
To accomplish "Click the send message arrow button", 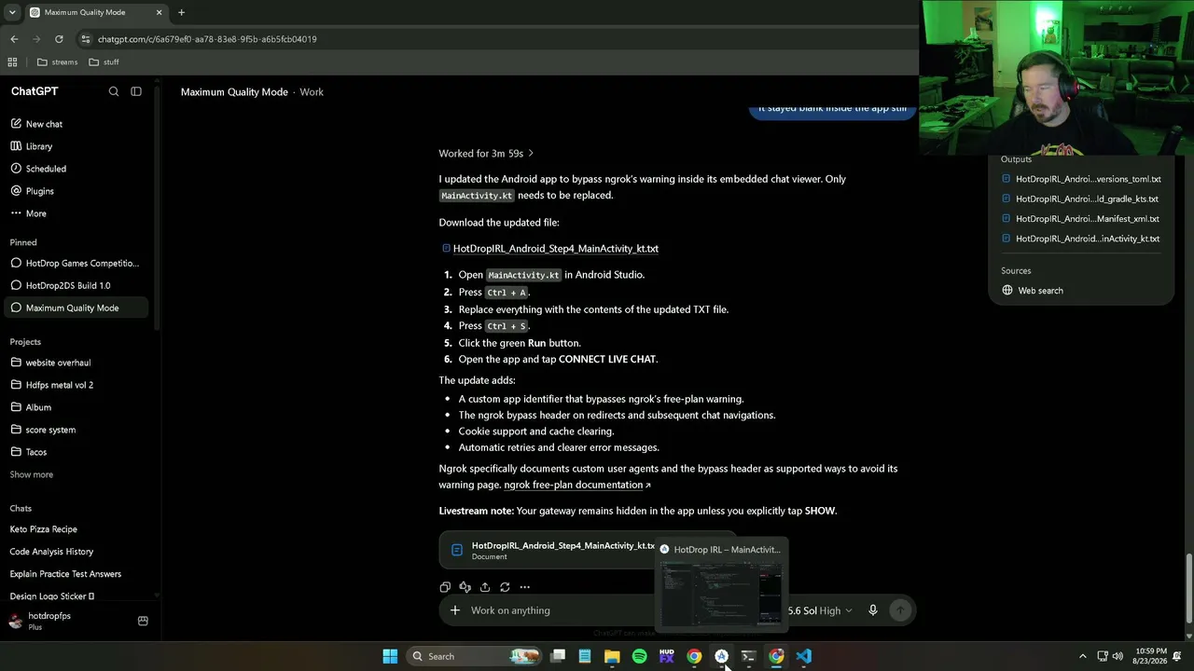I will [x=900, y=610].
